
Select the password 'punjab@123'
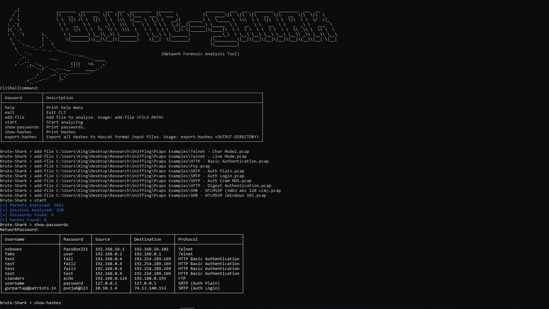pyautogui.click(x=76, y=288)
